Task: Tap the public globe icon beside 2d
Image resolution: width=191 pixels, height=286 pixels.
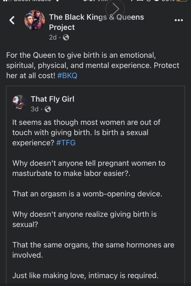Action: [66, 37]
